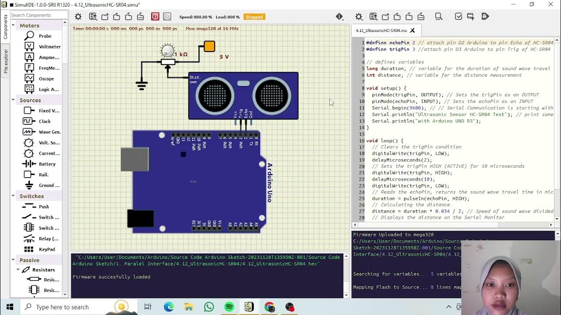Click the grey pause simulation button
The width and height of the screenshot is (561, 315).
pos(167,17)
